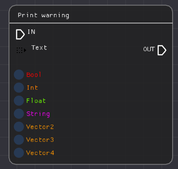This screenshot has width=178, height=169.
Task: Click the green Float label
Action: (36, 101)
